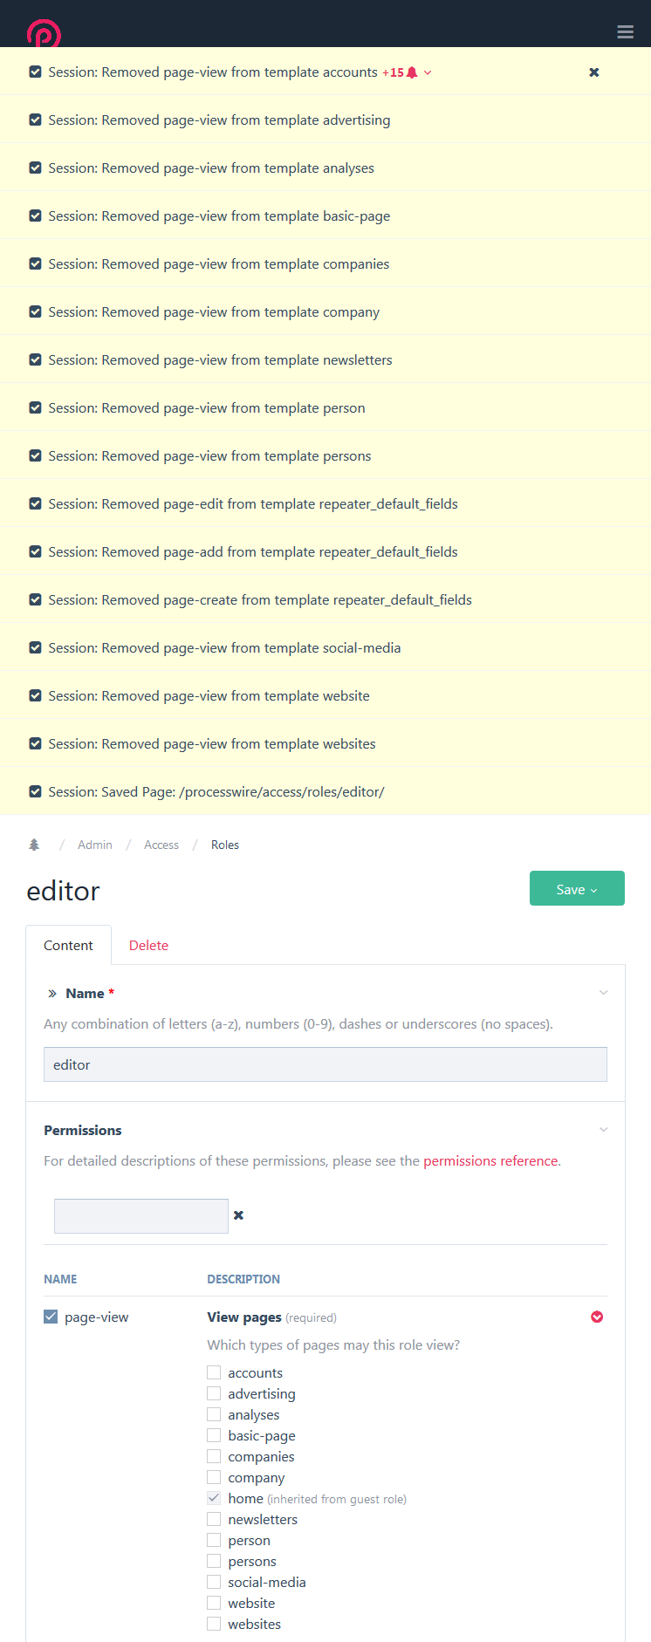Image resolution: width=651 pixels, height=1642 pixels.
Task: Open the permissions reference link
Action: click(490, 1160)
